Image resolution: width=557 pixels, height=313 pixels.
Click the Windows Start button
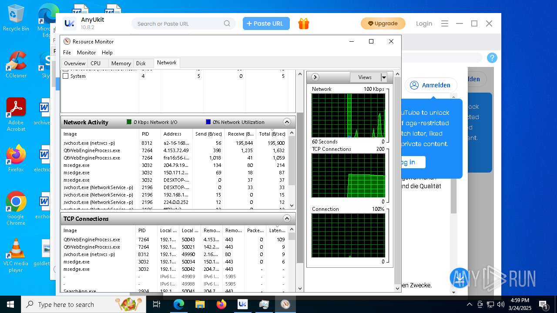[x=10, y=304]
